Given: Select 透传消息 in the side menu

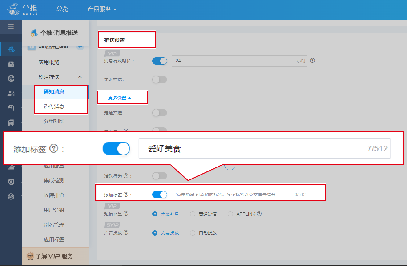Looking at the screenshot, I should coord(54,107).
